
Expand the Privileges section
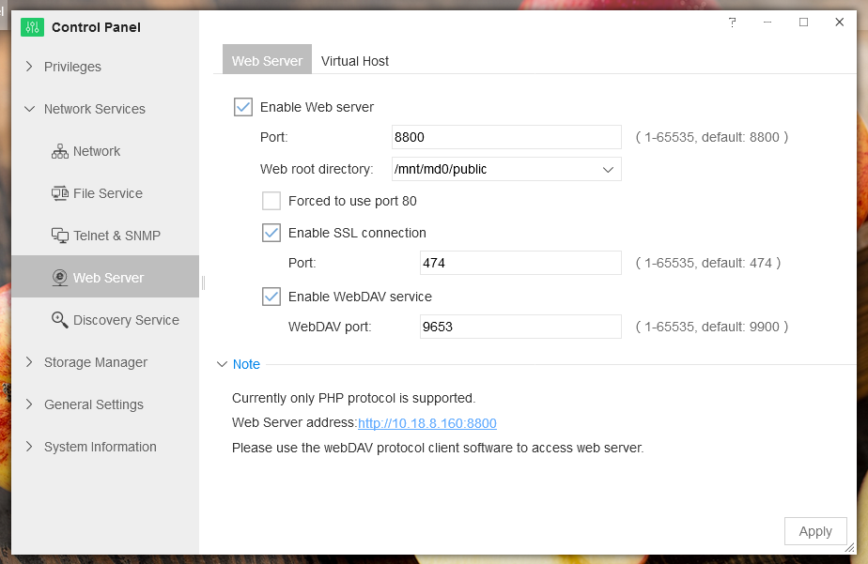point(29,67)
